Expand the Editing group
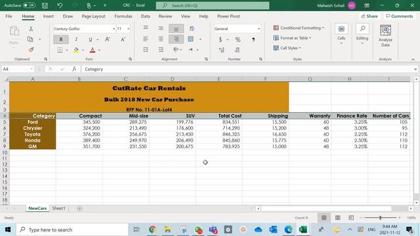 tap(362, 34)
